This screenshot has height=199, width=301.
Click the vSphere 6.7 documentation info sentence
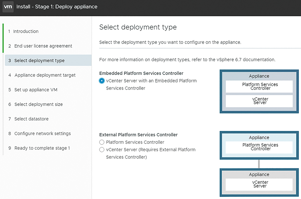(x=187, y=60)
